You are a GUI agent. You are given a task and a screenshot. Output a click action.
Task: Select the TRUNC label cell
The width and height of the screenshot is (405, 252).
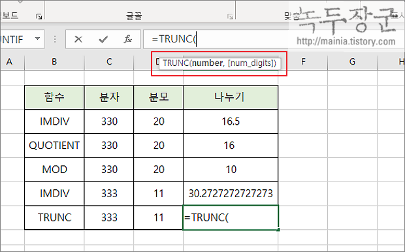pos(54,217)
